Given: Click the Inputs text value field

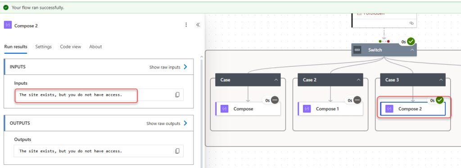Looking at the screenshot, I should click(99, 95).
